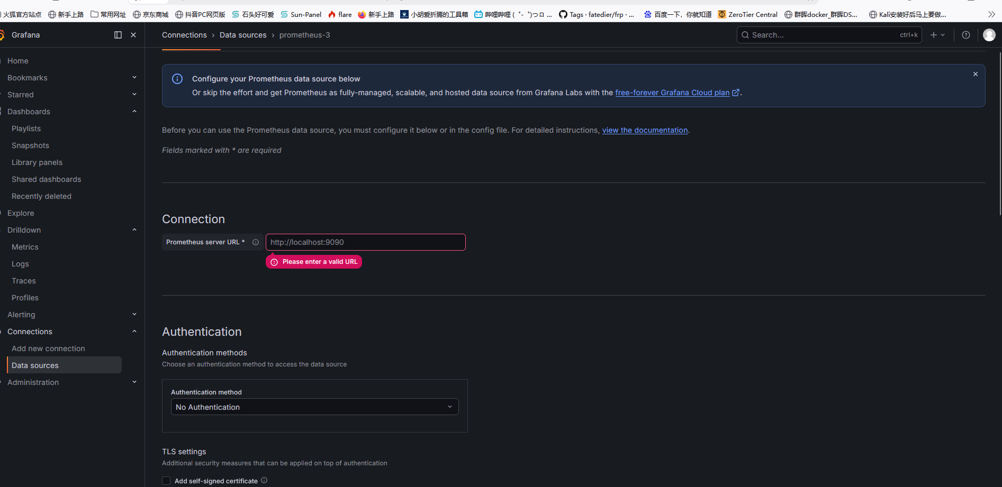Dismiss the Prometheus info banner

point(976,74)
